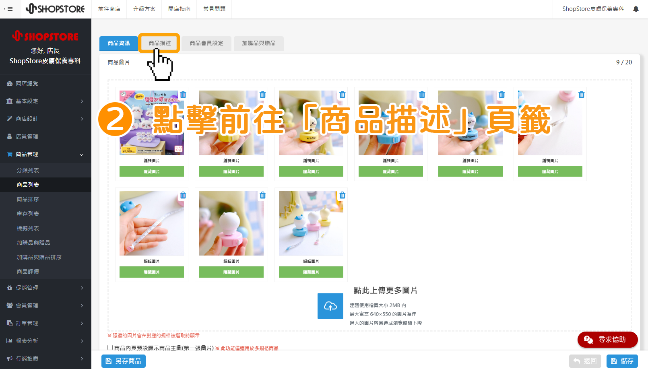Toggle 隱藏圖片 on the first editing image

click(151, 171)
